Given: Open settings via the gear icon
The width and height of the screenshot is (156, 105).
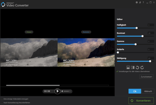Looking at the screenshot, I should (137, 2).
